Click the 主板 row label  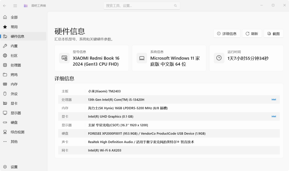(x=65, y=91)
